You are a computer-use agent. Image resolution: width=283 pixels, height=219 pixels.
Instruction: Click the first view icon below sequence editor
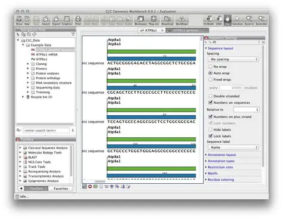[85, 186]
